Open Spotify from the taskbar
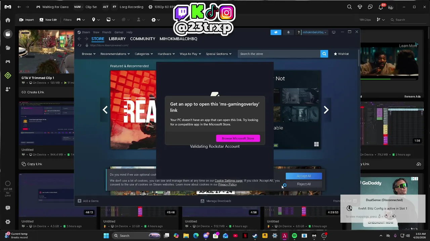Viewport: 430px width, 241px height. click(x=294, y=236)
